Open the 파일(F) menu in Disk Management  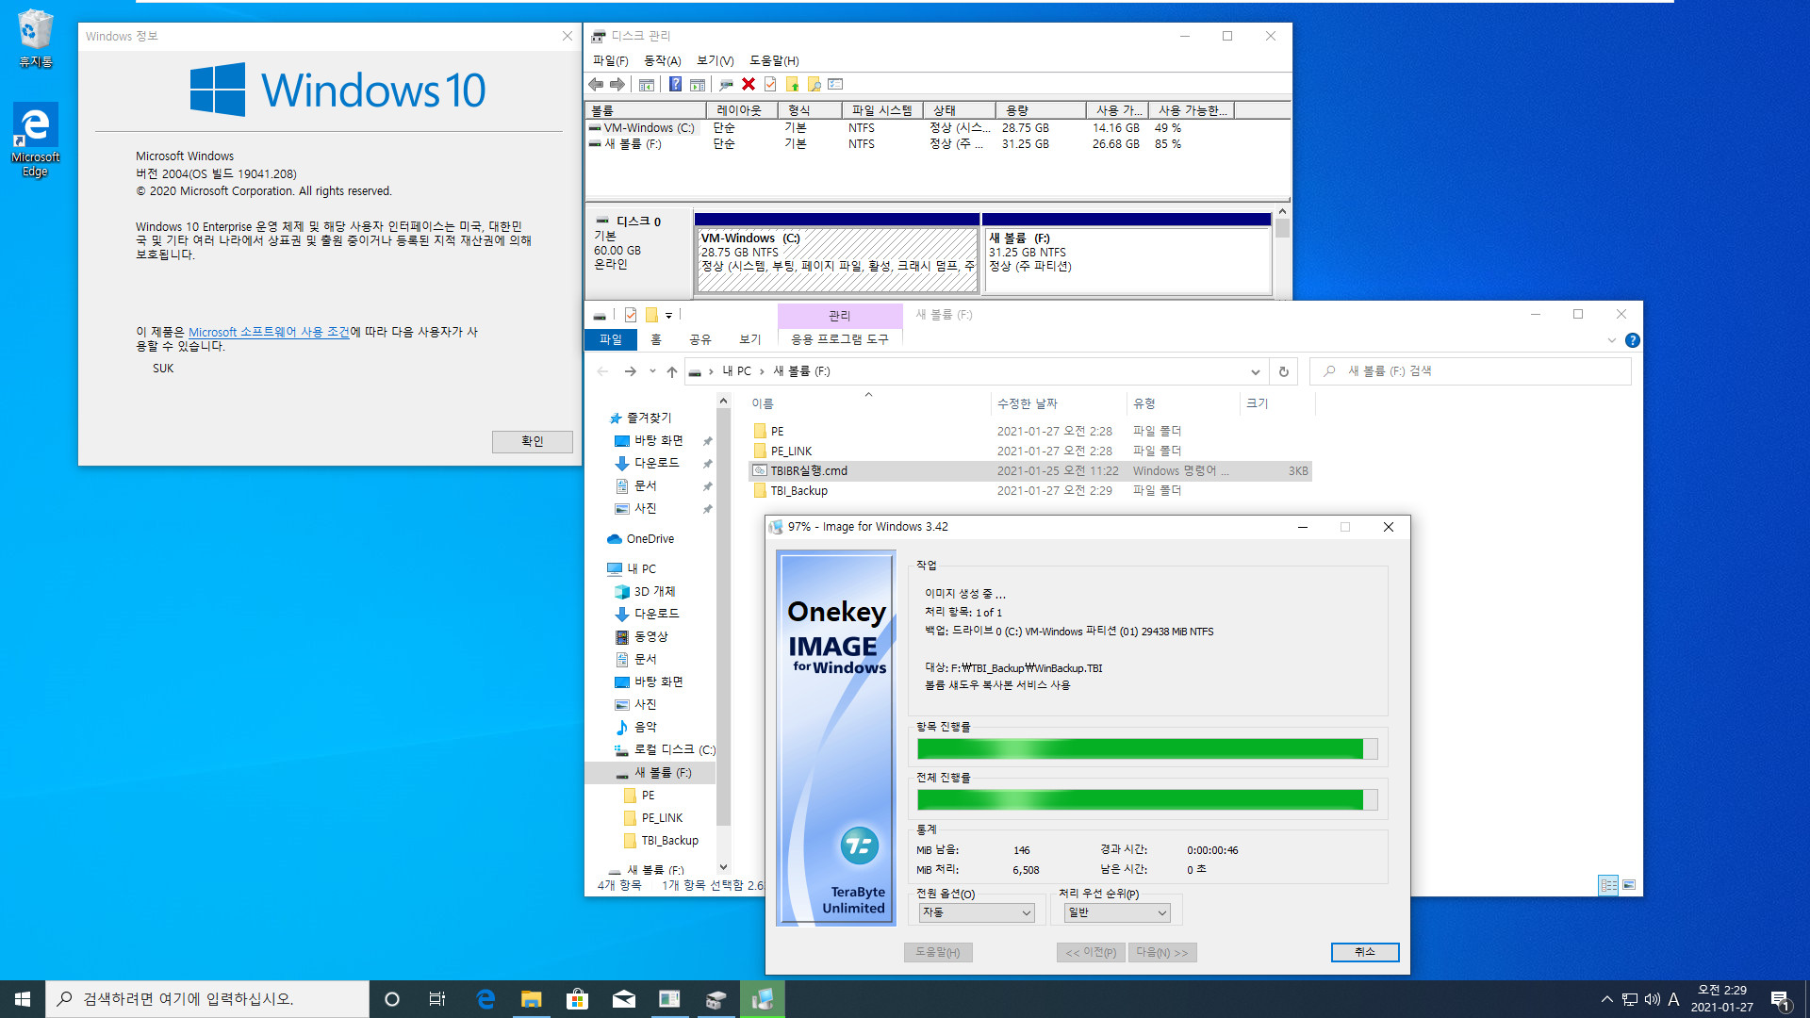pos(611,60)
